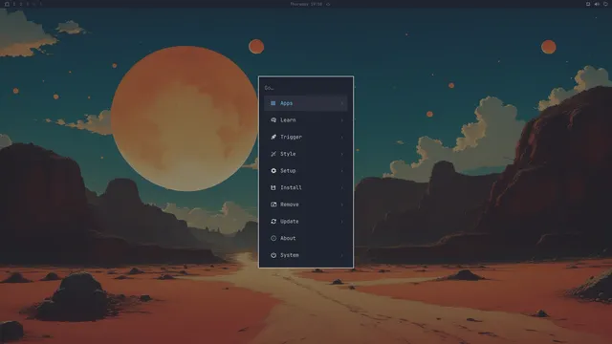
Task: Expand the System row chevron
Action: click(342, 255)
